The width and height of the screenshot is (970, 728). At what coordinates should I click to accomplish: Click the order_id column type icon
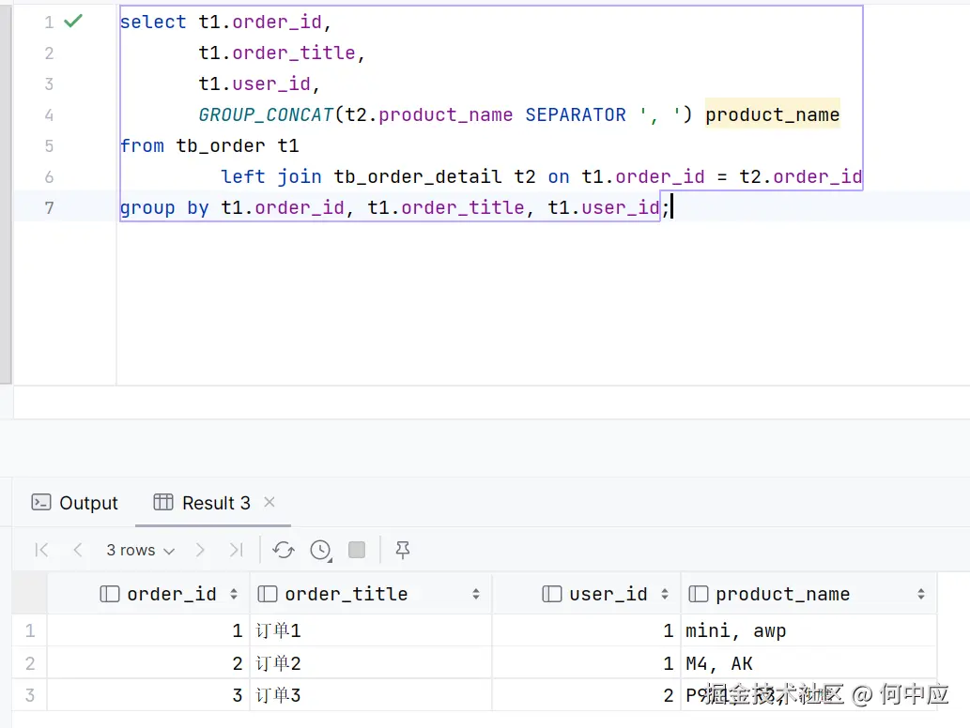[110, 594]
